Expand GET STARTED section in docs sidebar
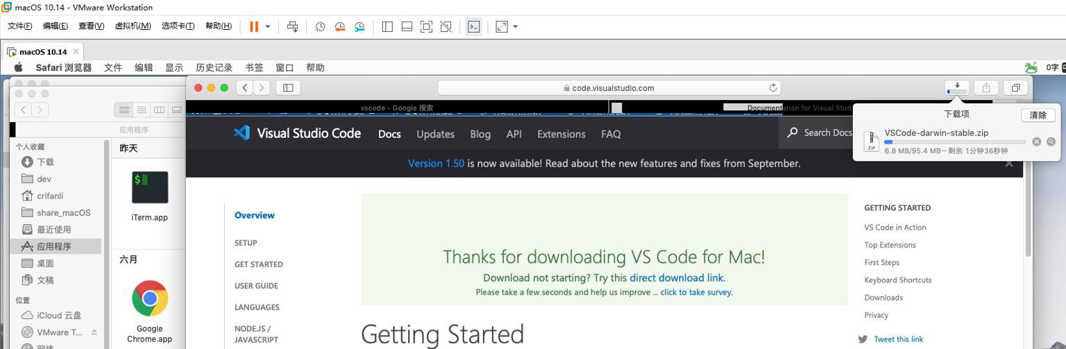Image resolution: width=1066 pixels, height=349 pixels. point(258,264)
